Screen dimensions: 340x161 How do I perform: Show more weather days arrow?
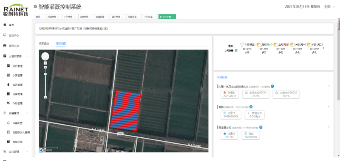(324, 48)
